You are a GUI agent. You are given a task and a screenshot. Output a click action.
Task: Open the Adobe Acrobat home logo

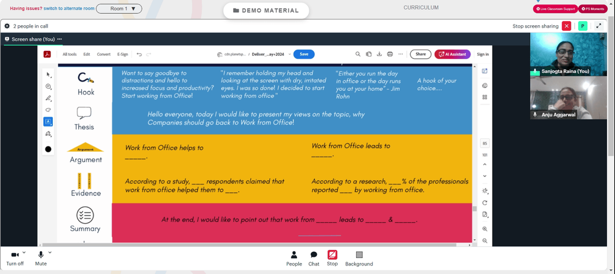pyautogui.click(x=47, y=54)
